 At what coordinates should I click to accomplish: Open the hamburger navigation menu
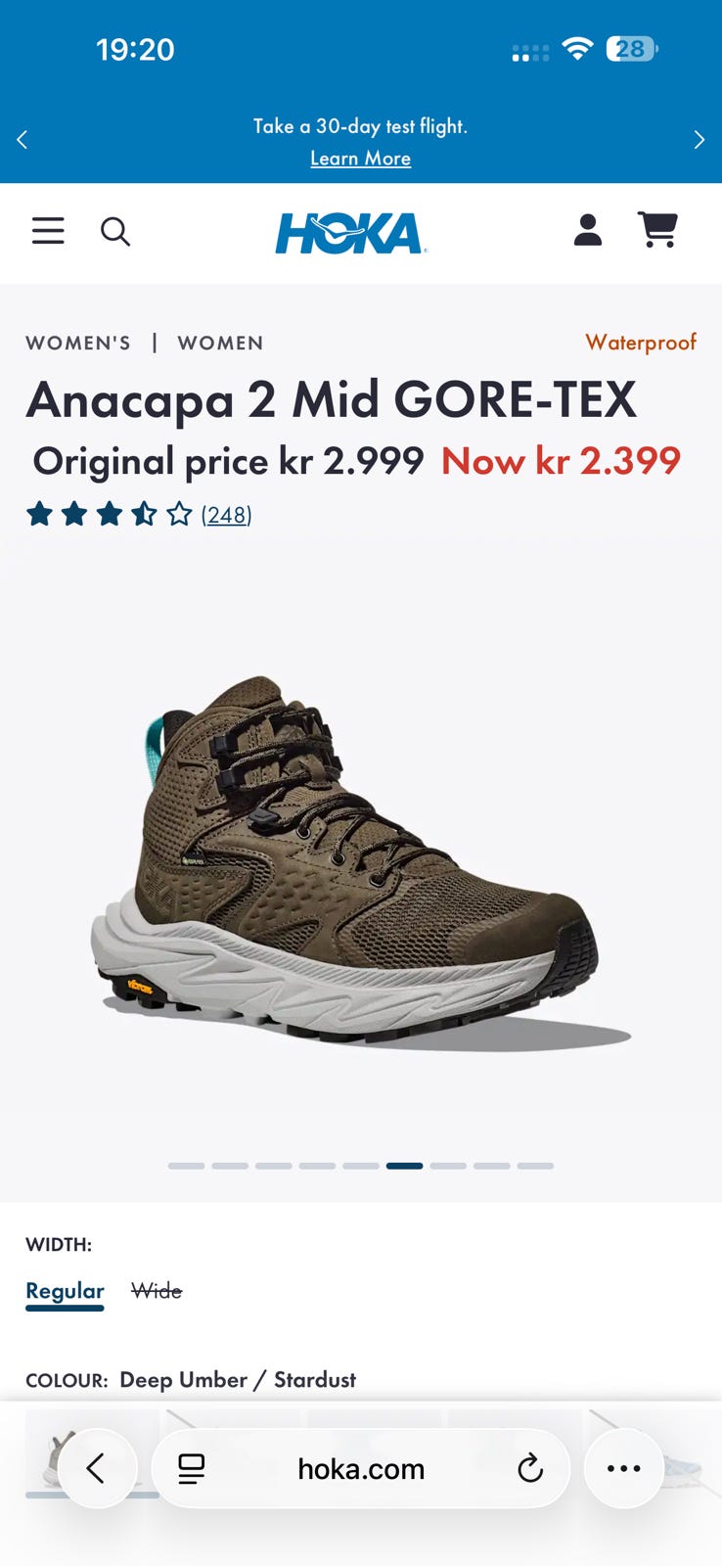click(48, 231)
